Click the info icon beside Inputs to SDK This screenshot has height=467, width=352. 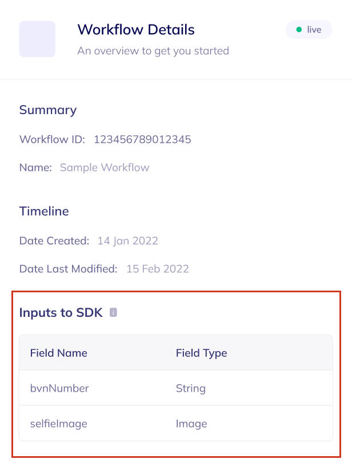[x=113, y=312]
